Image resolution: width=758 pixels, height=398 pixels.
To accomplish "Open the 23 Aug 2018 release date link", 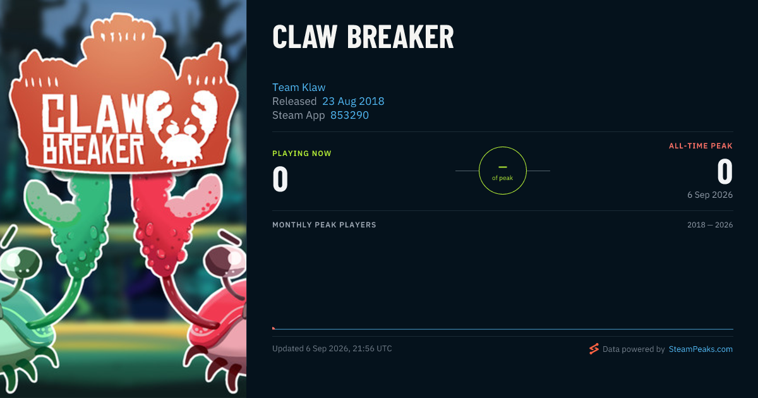I will 353,101.
